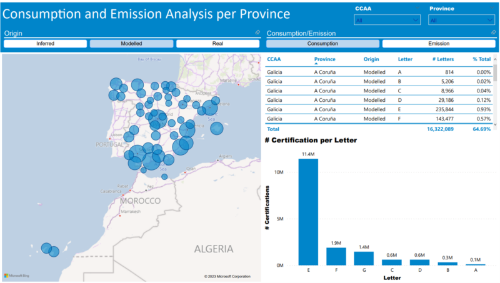The width and height of the screenshot is (500, 283).
Task: Click the % Total column header
Action: coord(481,59)
